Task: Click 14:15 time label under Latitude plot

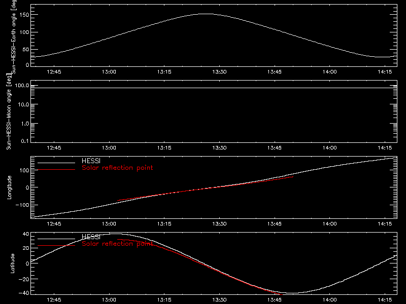Action: (385, 299)
